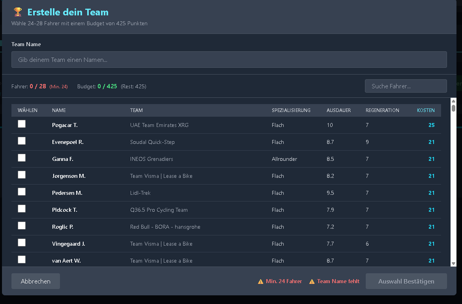462x304 pixels.
Task: Click the warning icon next to Min. 24 Fahrer
Action: [260, 282]
